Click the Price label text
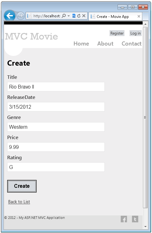Viewport: 152px width, 233px height. click(13, 138)
